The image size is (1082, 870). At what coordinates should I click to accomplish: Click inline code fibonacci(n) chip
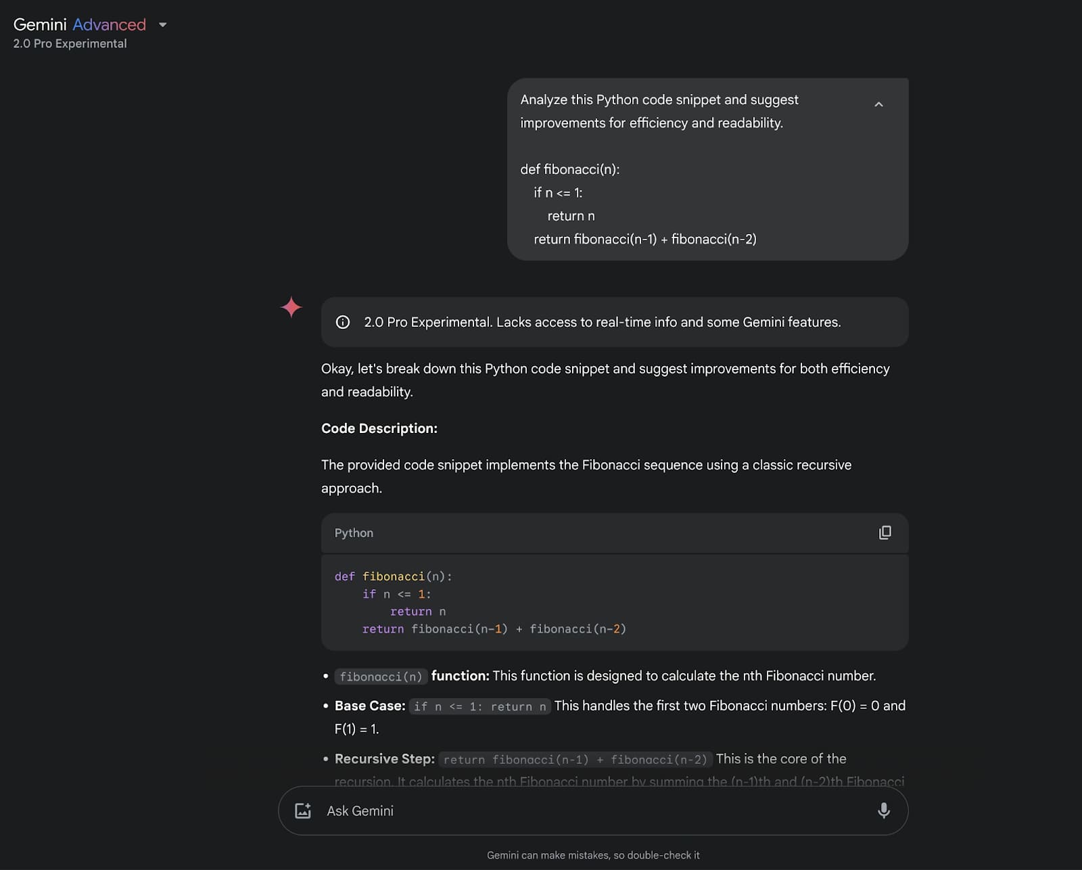point(381,677)
